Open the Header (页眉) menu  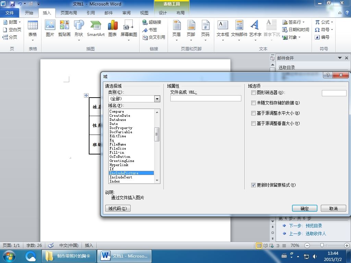tap(177, 30)
